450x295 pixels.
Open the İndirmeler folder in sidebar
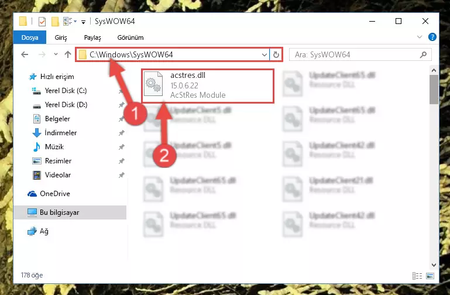(x=60, y=133)
